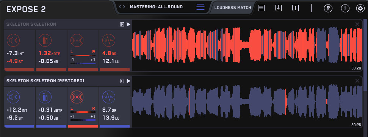The image size is (368, 137).
Task: Select the -9.2 ST loudness value
Action: tap(14, 118)
